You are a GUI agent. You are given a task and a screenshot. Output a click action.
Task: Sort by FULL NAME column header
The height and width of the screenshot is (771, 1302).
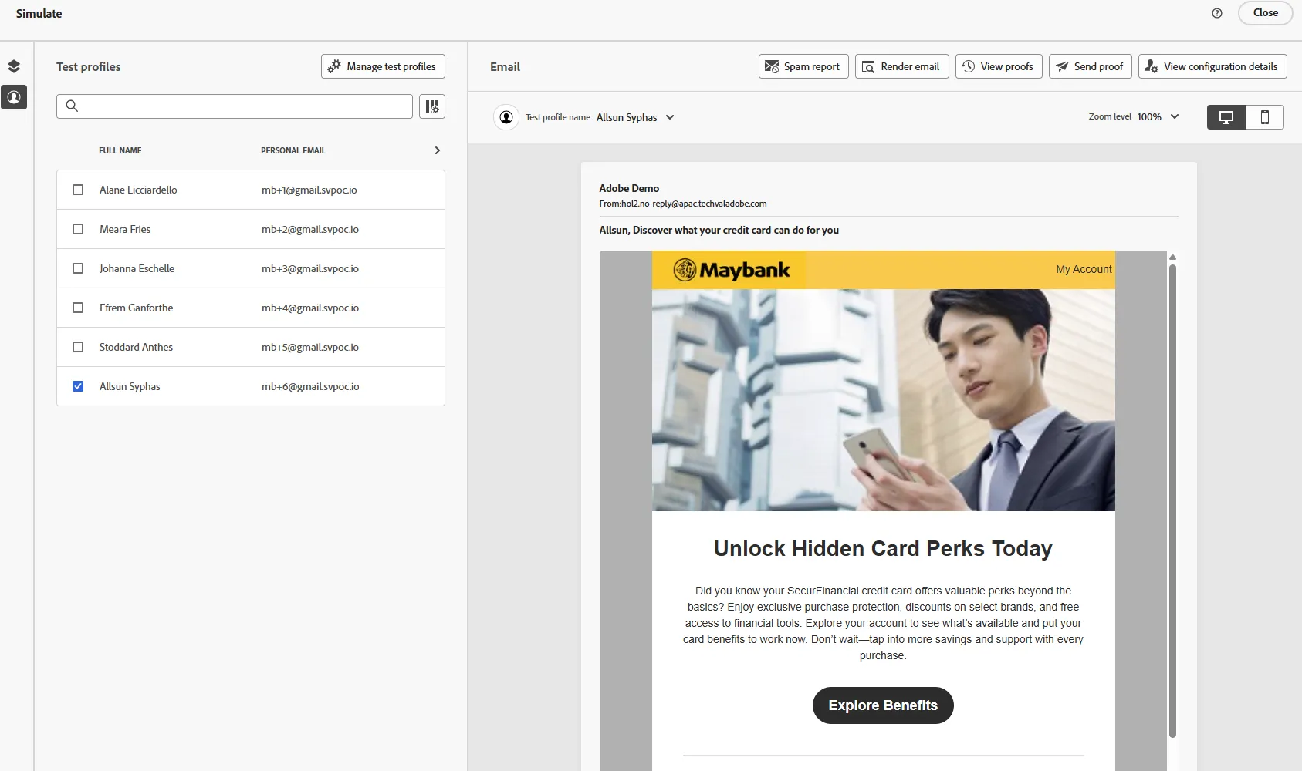click(x=120, y=150)
